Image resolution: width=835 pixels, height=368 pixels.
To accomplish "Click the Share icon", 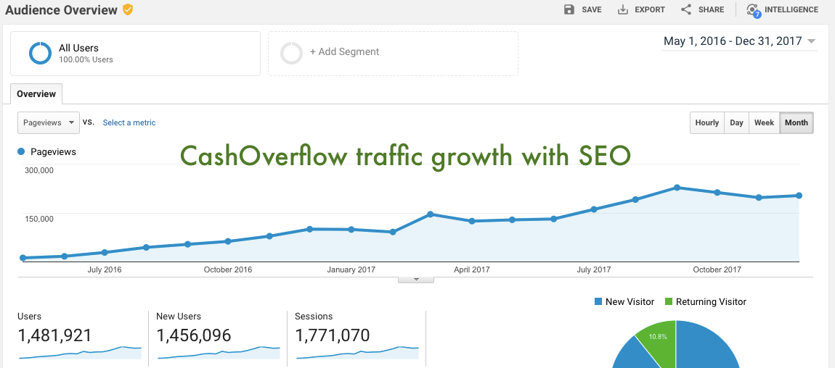I will click(686, 9).
